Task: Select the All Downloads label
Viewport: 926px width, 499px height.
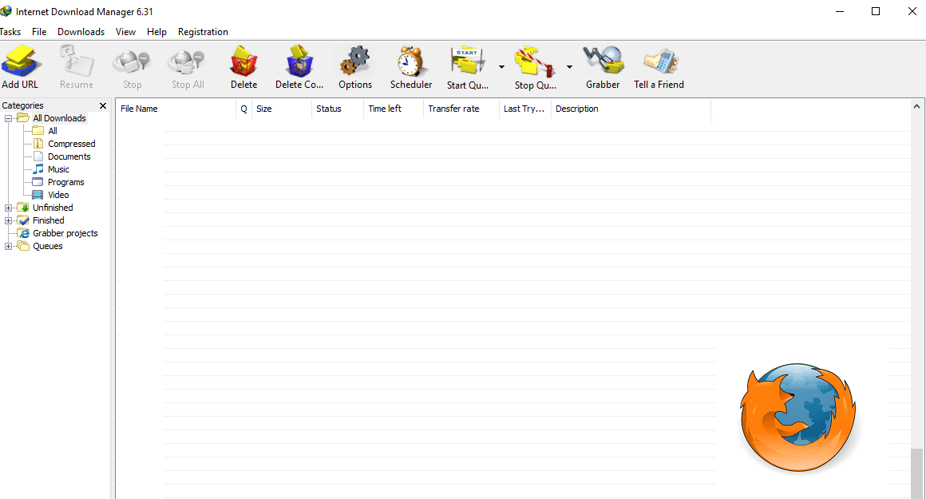Action: [x=59, y=118]
